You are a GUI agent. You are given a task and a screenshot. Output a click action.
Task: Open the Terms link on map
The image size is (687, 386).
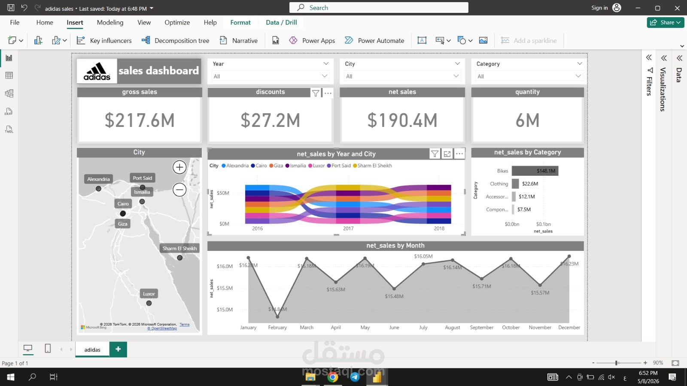pyautogui.click(x=185, y=324)
